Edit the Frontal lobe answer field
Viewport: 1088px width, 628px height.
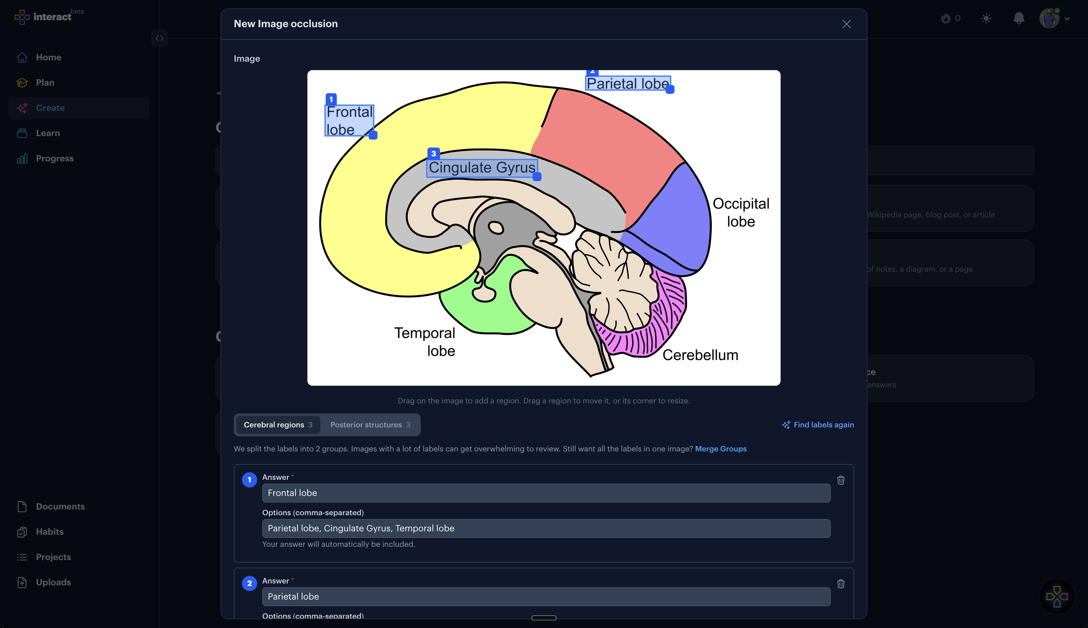pos(546,493)
